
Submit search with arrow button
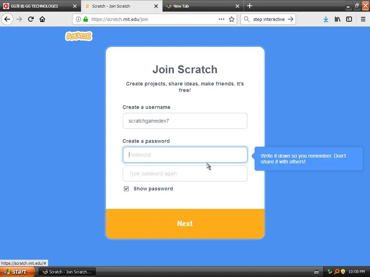291,19
